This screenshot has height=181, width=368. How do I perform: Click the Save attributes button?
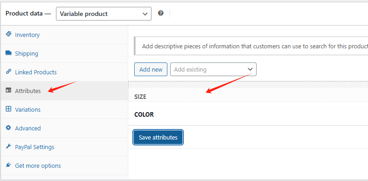click(158, 137)
